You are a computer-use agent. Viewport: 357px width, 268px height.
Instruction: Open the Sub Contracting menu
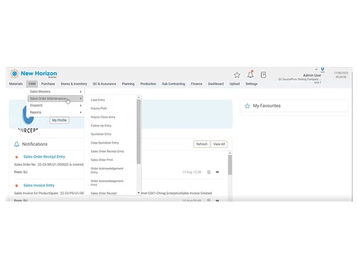coord(174,84)
